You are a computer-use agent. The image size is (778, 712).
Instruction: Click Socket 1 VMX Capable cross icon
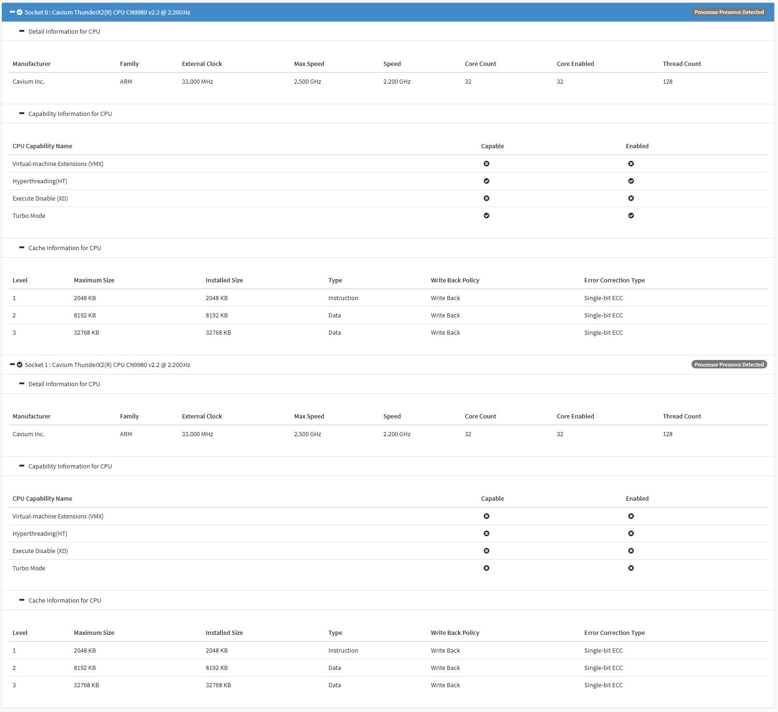(487, 516)
